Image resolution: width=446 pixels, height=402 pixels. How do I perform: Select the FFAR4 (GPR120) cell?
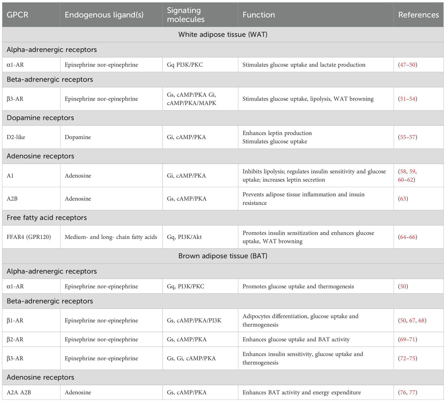[x=29, y=237]
